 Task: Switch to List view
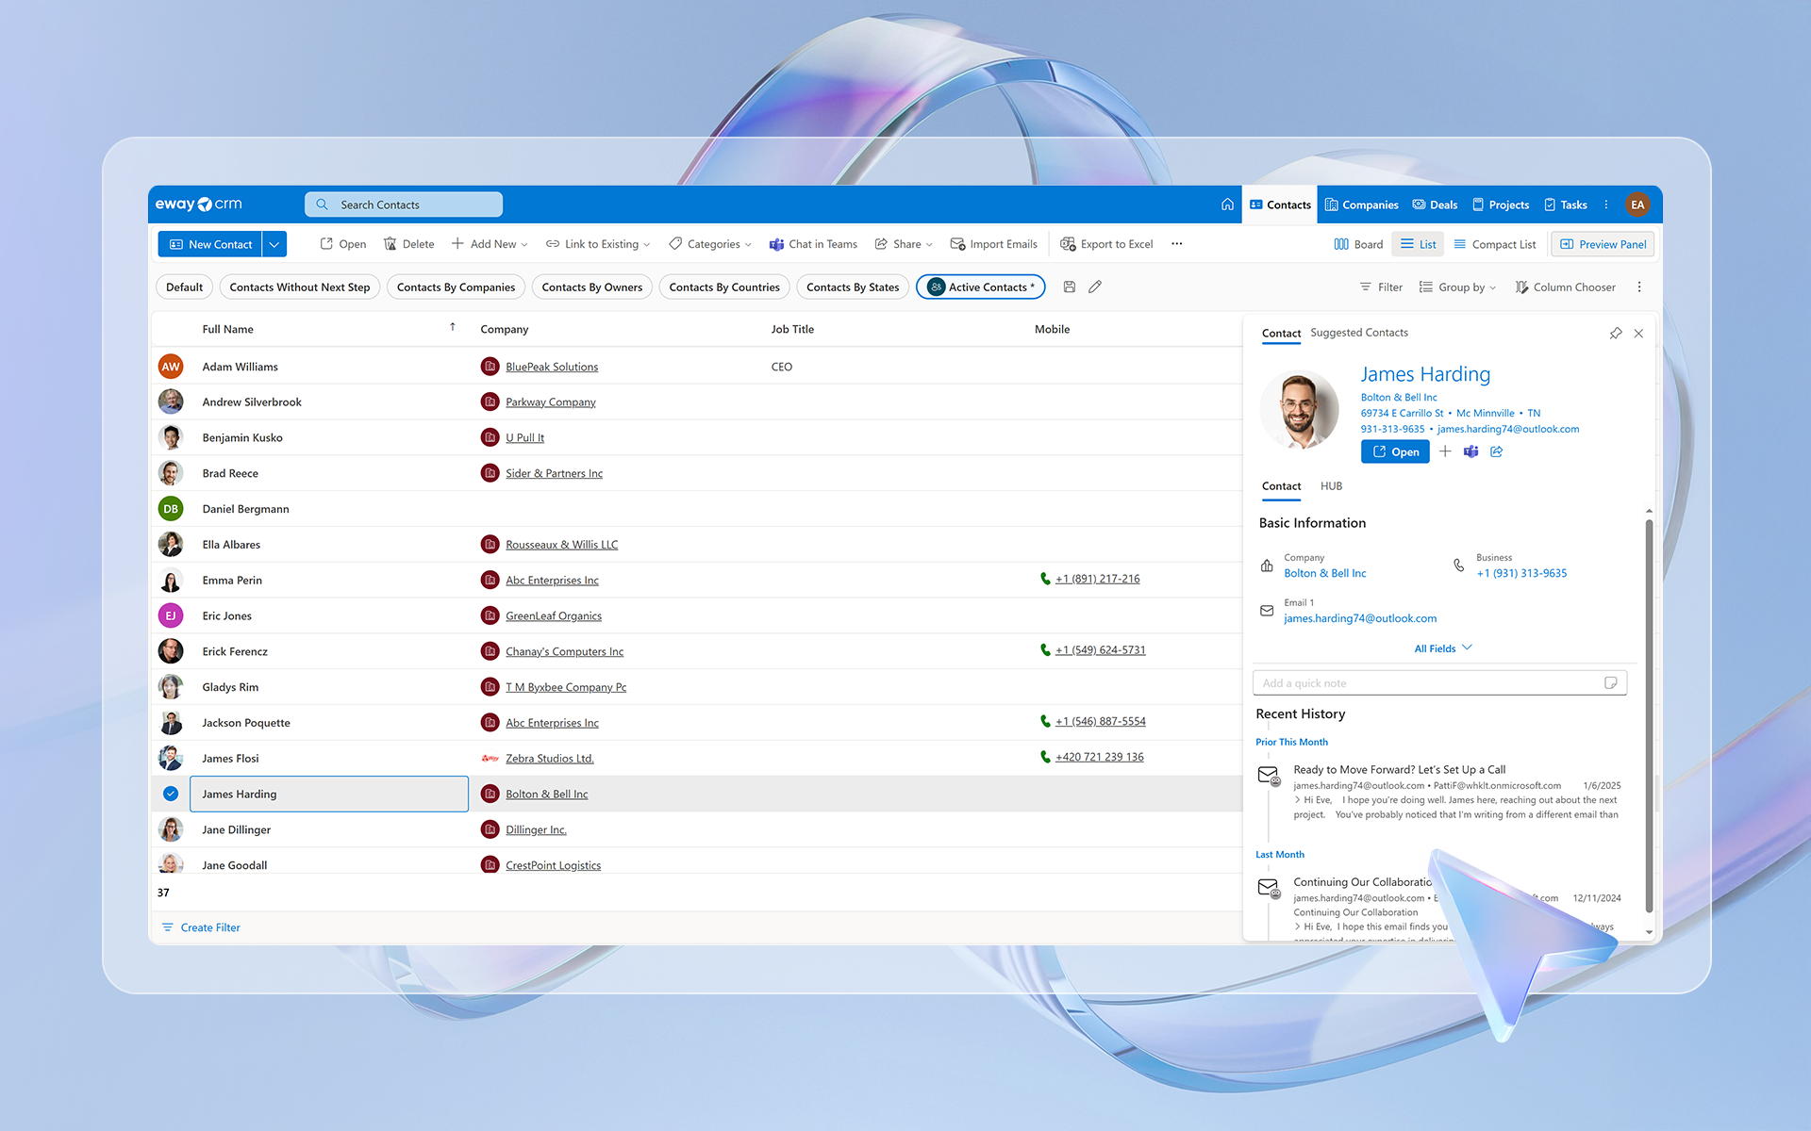click(x=1418, y=244)
